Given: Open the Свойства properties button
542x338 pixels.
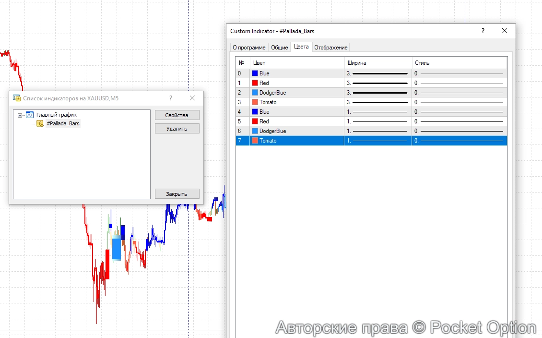Looking at the screenshot, I should click(x=177, y=115).
